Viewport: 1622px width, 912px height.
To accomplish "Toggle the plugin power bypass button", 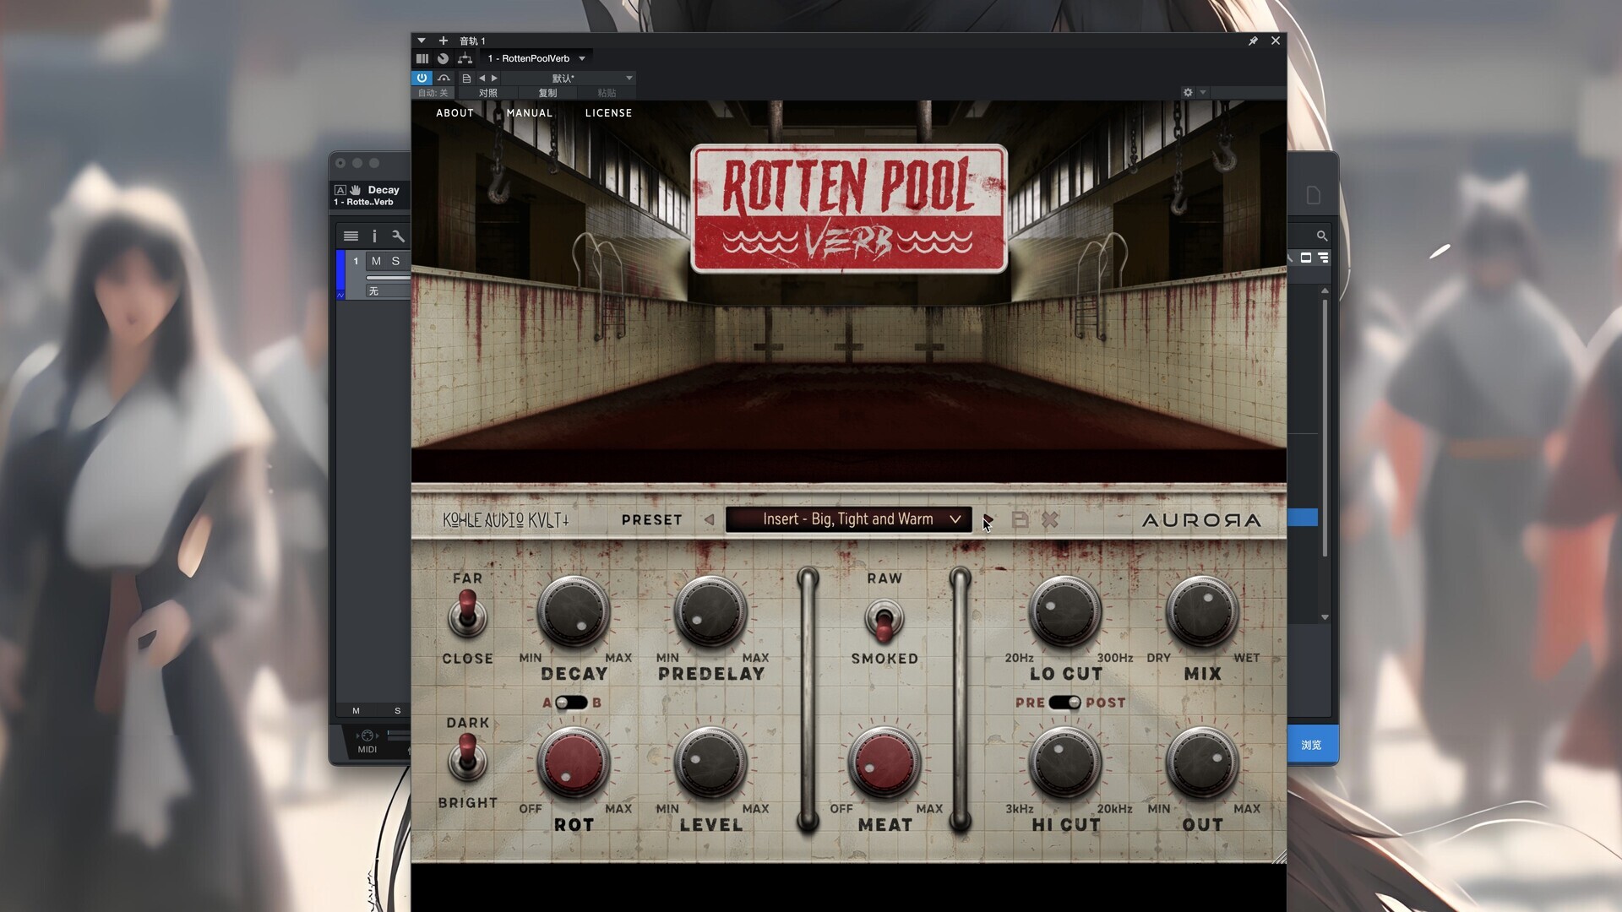I will tap(422, 78).
